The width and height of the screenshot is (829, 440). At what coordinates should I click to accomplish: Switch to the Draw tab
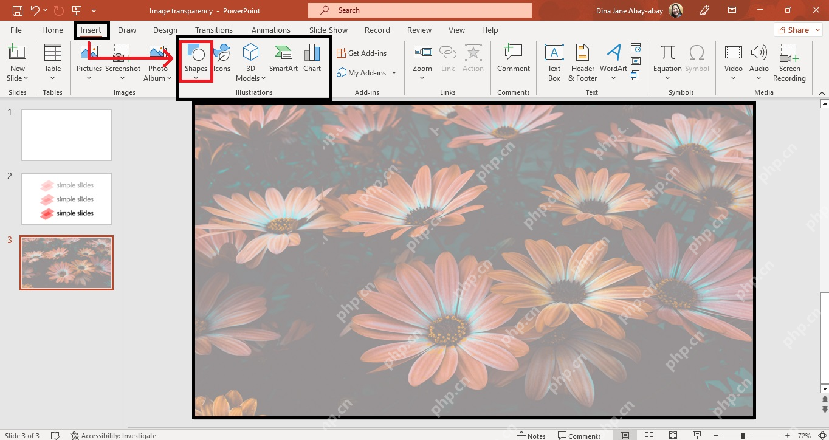[127, 30]
